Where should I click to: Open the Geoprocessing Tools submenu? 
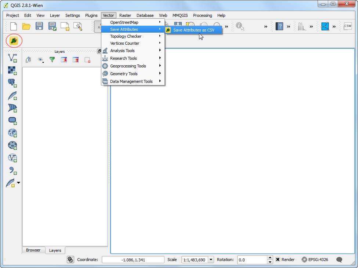coord(133,66)
